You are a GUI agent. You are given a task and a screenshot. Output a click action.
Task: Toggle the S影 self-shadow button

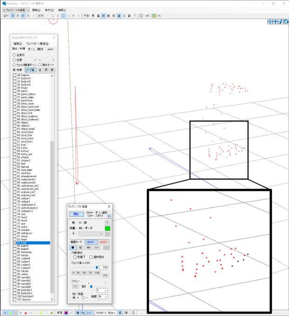click(x=126, y=313)
